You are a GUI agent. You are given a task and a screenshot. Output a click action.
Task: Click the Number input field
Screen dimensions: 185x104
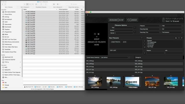(x=124, y=30)
